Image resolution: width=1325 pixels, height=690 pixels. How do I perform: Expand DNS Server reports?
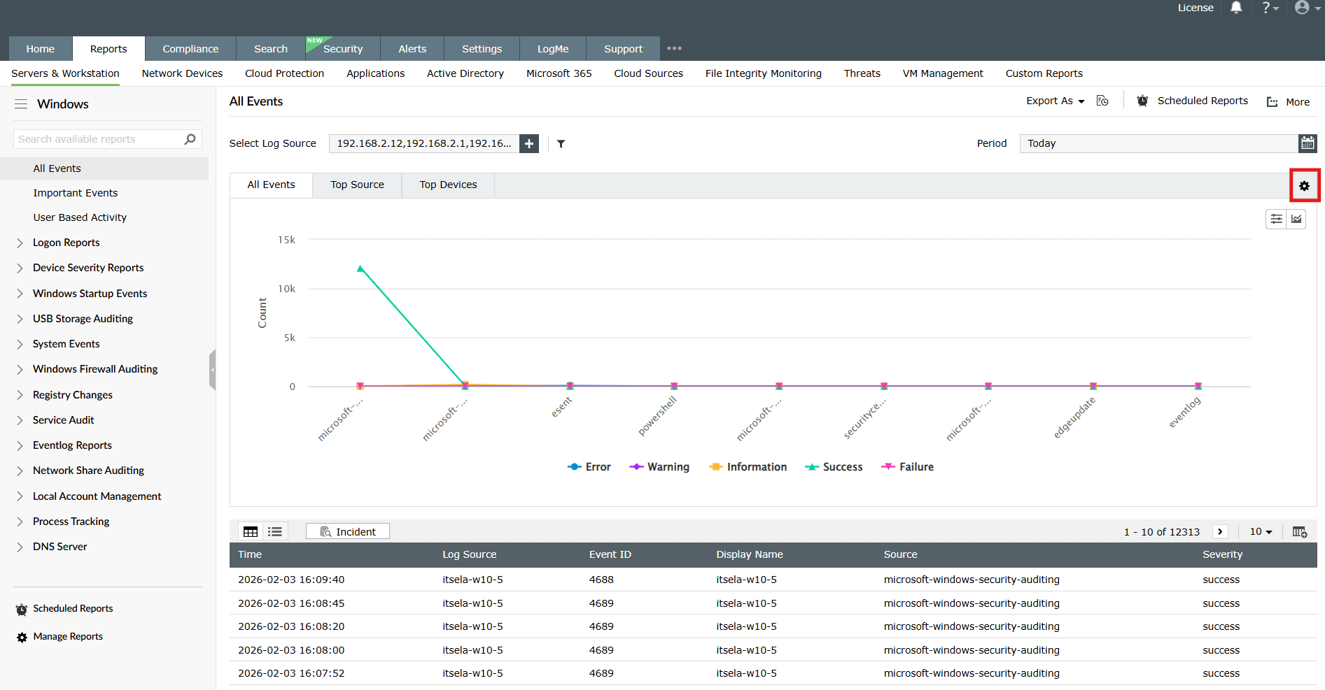pyautogui.click(x=20, y=547)
